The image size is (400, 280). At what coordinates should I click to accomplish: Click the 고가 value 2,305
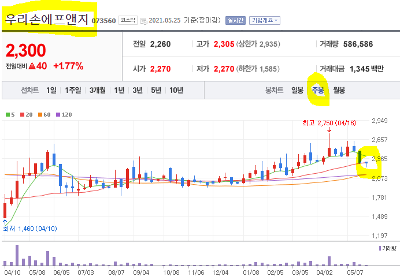224,44
